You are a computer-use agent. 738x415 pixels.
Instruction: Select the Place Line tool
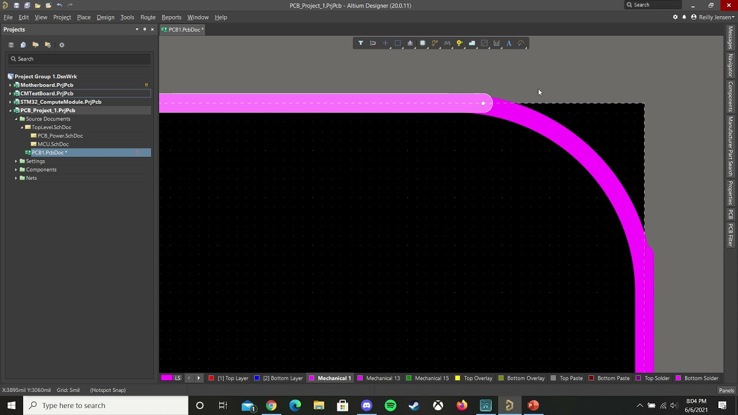484,43
